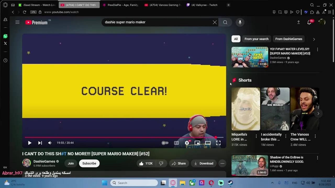
Task: Open options for I accidentally broke short
Action: tap(286, 136)
